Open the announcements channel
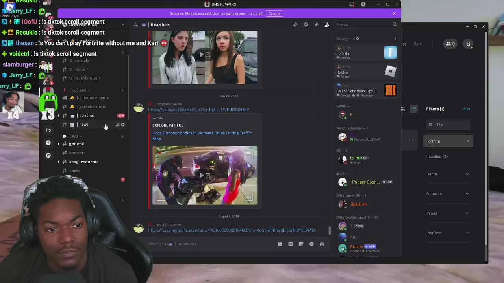The height and width of the screenshot is (283, 504). tap(94, 98)
